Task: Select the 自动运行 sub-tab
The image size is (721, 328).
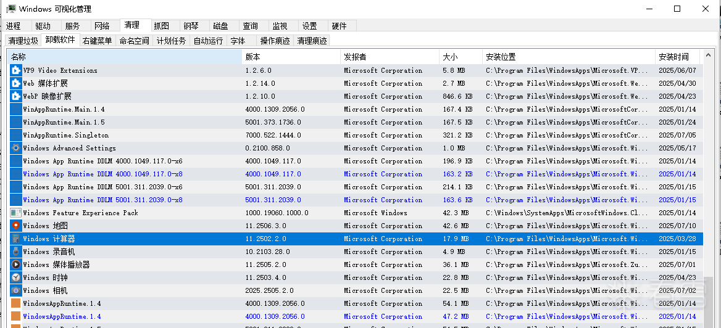Action: click(x=208, y=41)
